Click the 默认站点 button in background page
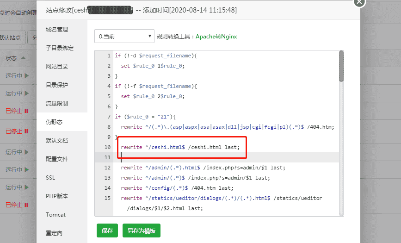This screenshot has height=243, width=401. [x=12, y=37]
